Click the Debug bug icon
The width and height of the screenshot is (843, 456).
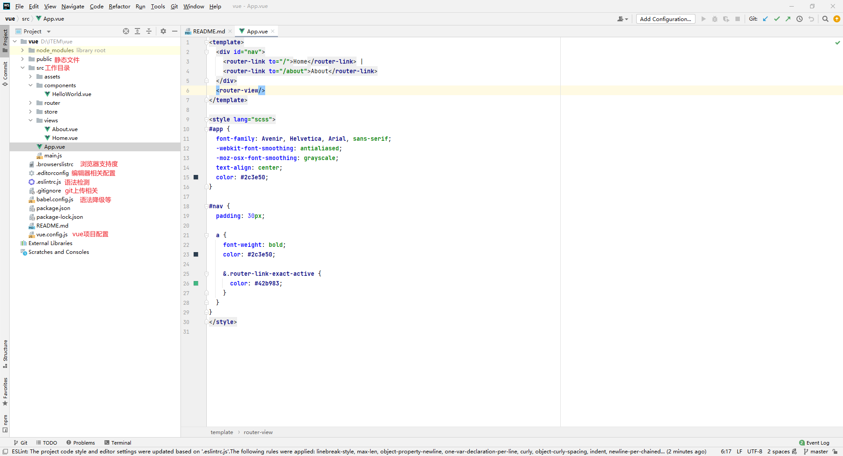tap(715, 19)
